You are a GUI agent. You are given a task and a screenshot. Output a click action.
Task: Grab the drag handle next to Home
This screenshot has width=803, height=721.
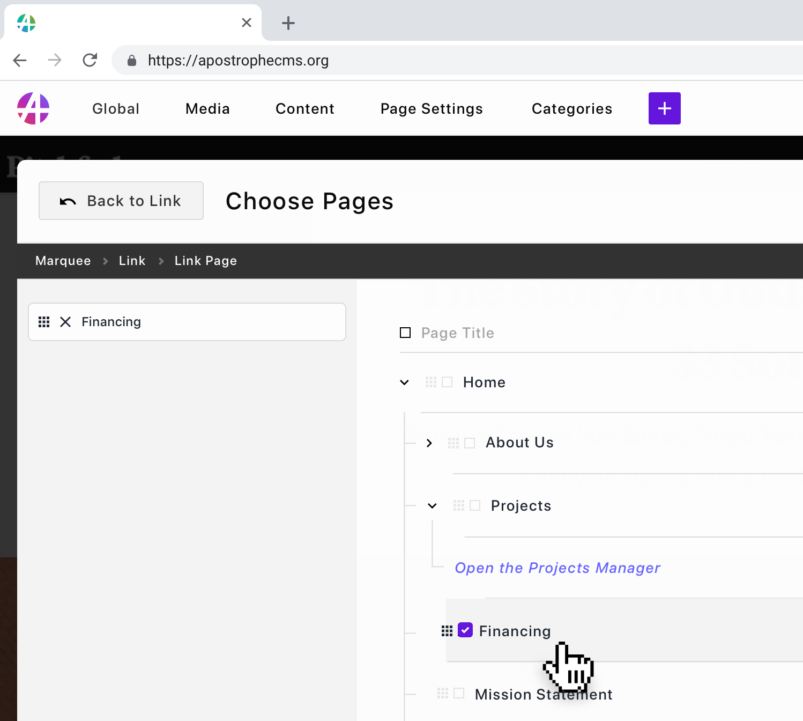(x=430, y=382)
